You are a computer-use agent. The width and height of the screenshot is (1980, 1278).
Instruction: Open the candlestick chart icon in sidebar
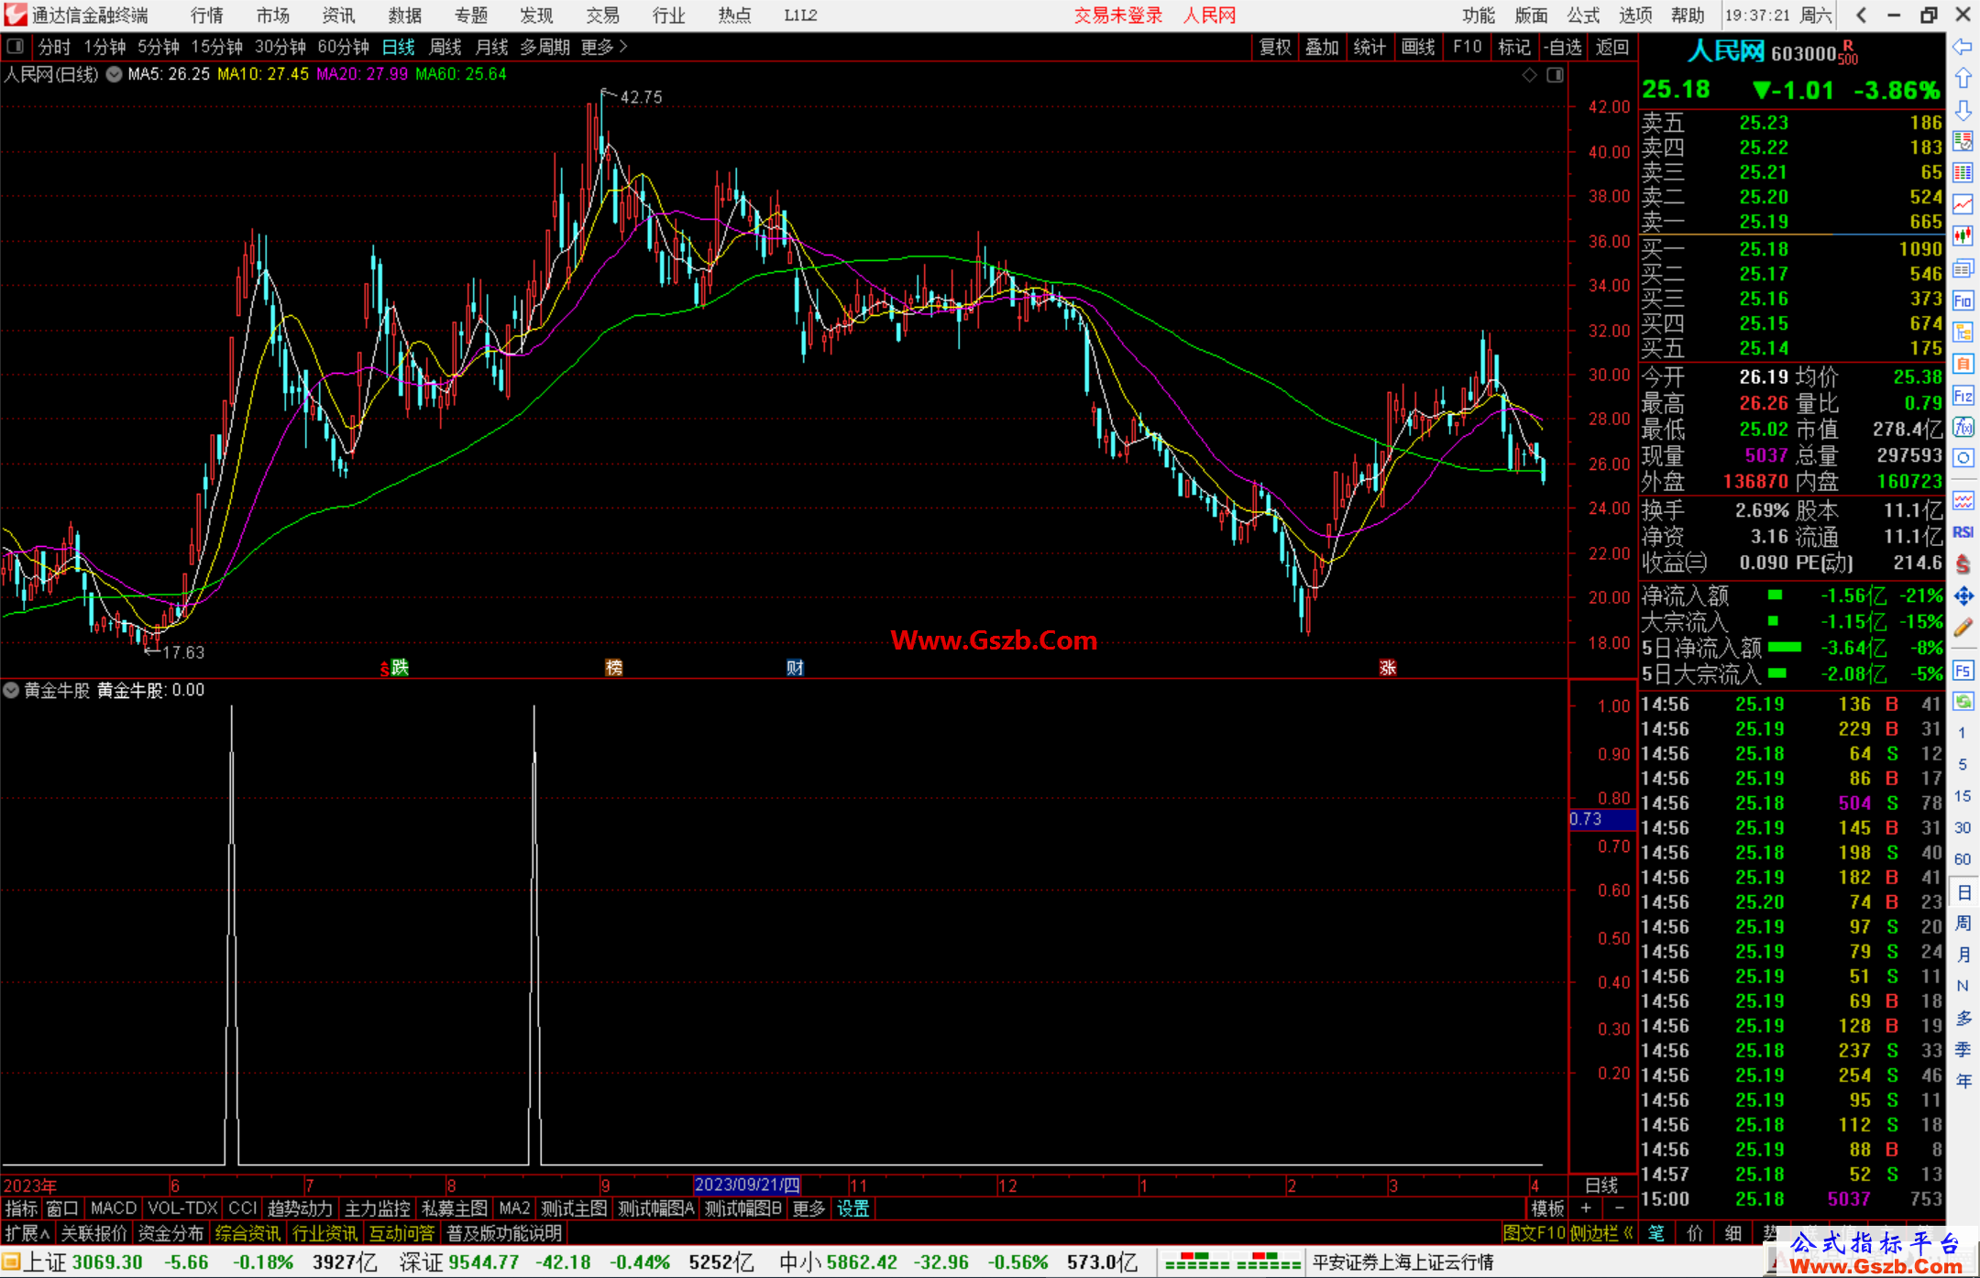click(1963, 236)
